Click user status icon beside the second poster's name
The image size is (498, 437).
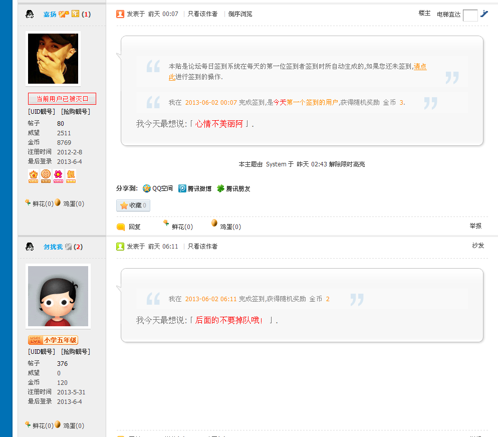30,247
